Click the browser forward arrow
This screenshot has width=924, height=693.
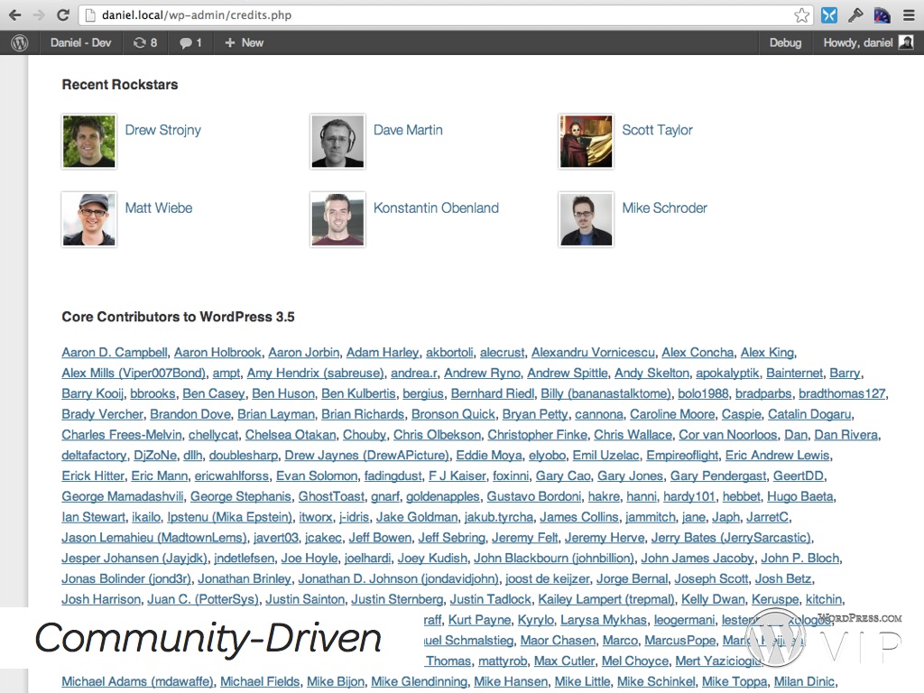39,15
